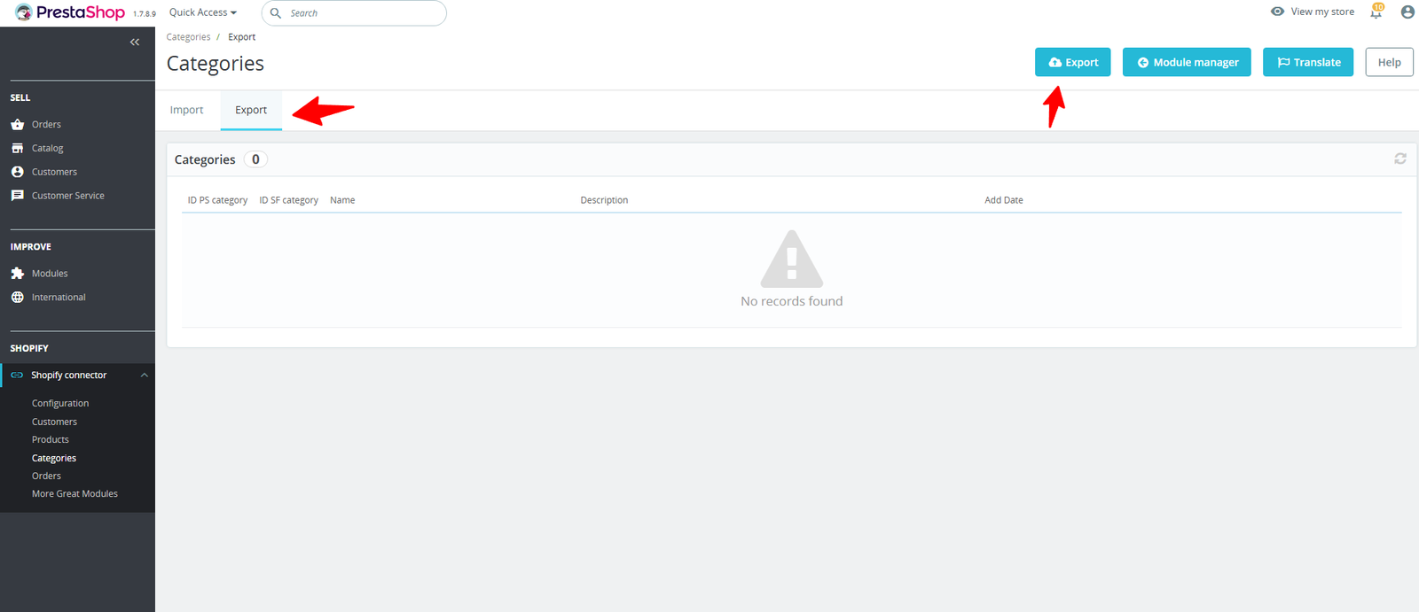Click the International globe icon
Viewport: 1419px width, 612px height.
tap(18, 298)
